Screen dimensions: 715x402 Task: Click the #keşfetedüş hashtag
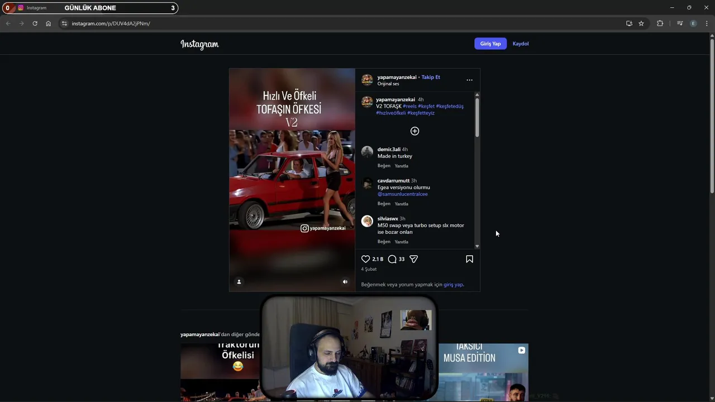tap(450, 106)
